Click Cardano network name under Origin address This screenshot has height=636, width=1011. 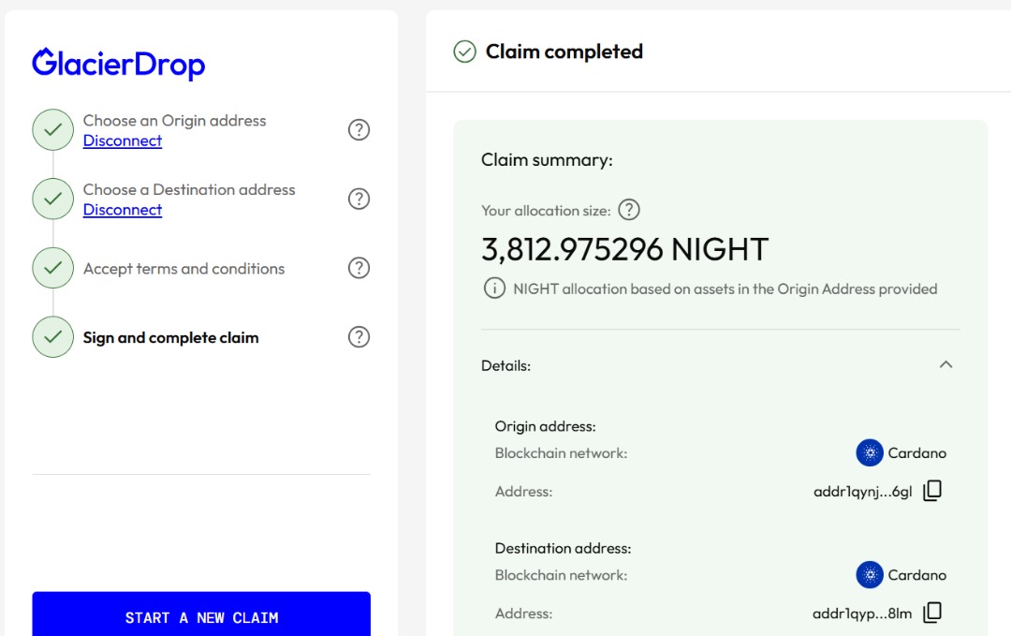pyautogui.click(x=916, y=452)
